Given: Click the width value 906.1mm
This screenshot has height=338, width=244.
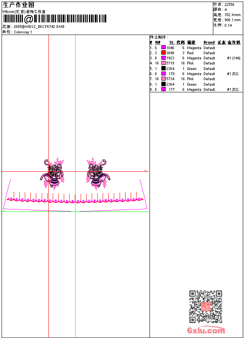Looking at the screenshot, I should pyautogui.click(x=232, y=20).
